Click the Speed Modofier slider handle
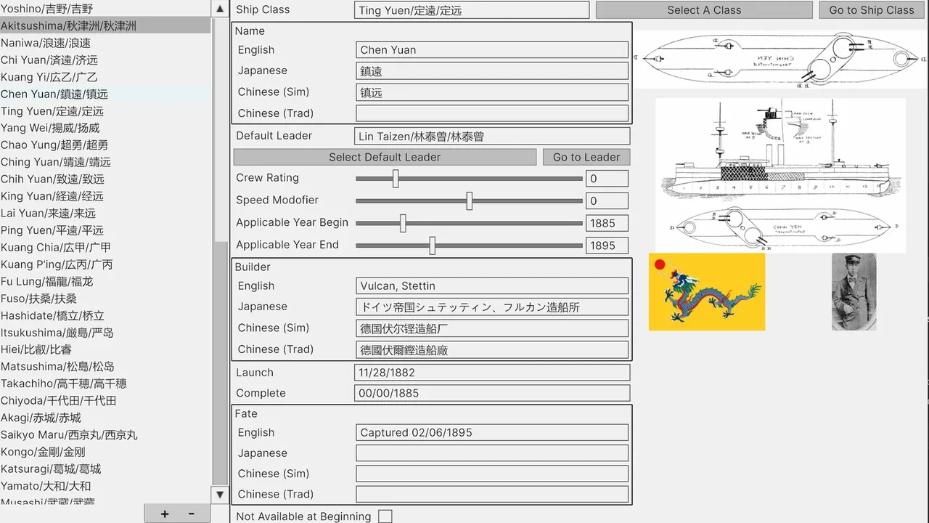This screenshot has width=929, height=523. [470, 200]
